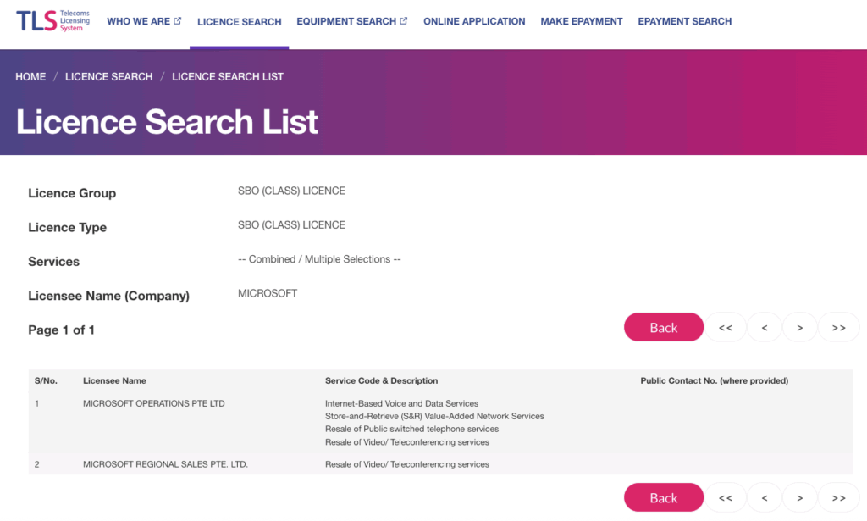Jump to first page using top << button
867x521 pixels.
(726, 327)
